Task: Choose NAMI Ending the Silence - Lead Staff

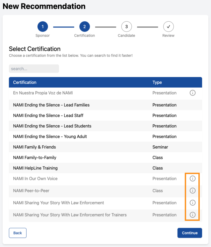Action: click(105, 116)
